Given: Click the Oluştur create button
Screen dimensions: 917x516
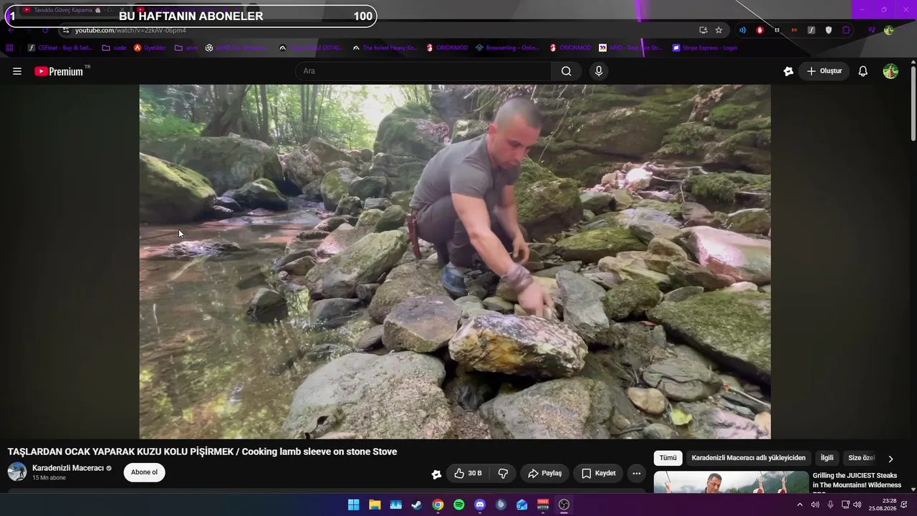Looking at the screenshot, I should 824,71.
